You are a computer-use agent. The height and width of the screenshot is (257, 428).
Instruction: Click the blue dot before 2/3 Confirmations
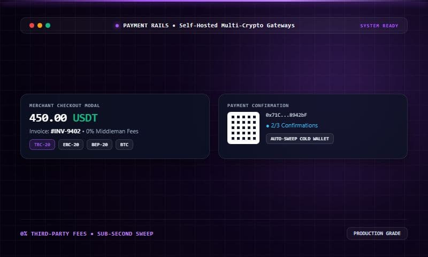coord(267,126)
